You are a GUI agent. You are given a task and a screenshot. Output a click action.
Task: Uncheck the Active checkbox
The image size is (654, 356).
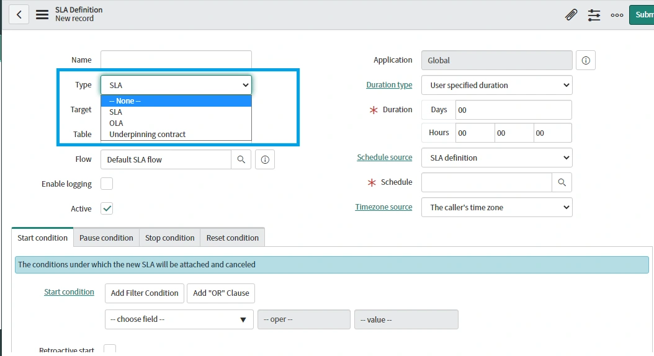(x=107, y=208)
